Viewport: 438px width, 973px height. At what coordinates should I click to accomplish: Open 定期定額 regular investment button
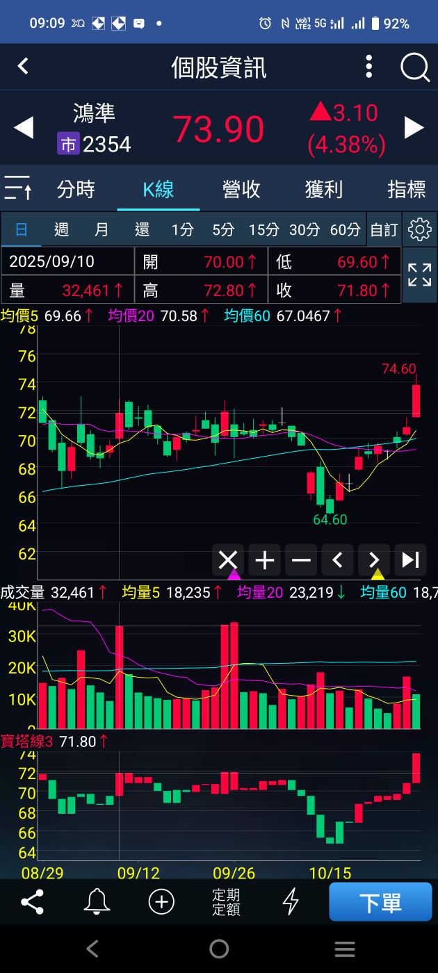pyautogui.click(x=226, y=902)
